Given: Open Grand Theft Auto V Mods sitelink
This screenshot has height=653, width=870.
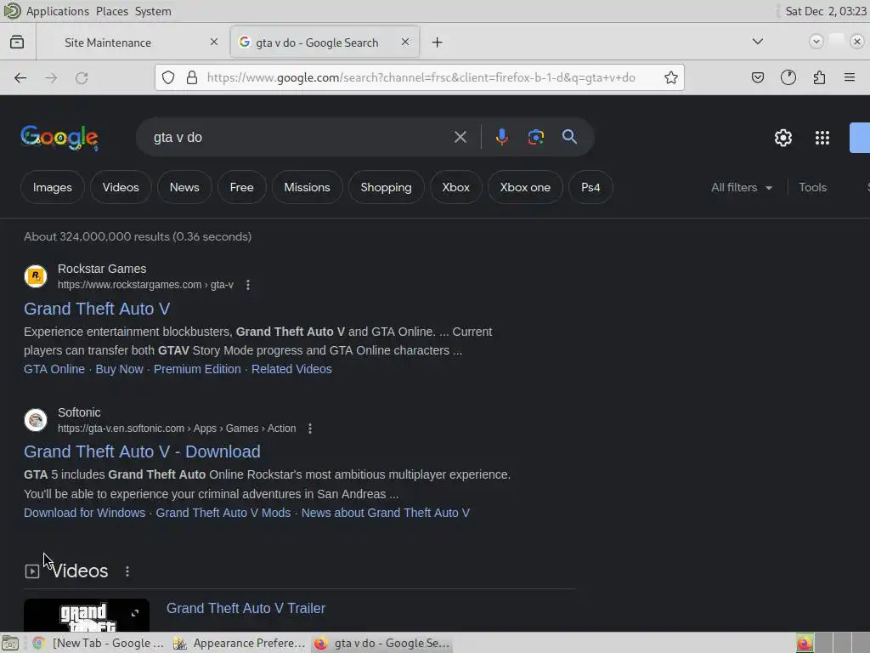Looking at the screenshot, I should [x=223, y=513].
